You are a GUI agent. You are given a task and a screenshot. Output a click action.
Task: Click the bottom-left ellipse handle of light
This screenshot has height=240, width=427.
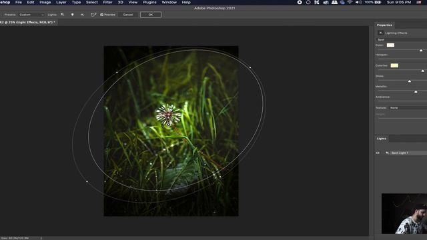[x=87, y=181]
